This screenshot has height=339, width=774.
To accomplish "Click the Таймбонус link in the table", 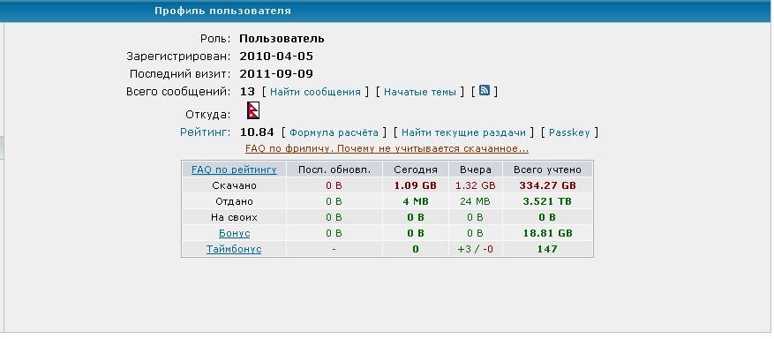I will (x=234, y=249).
